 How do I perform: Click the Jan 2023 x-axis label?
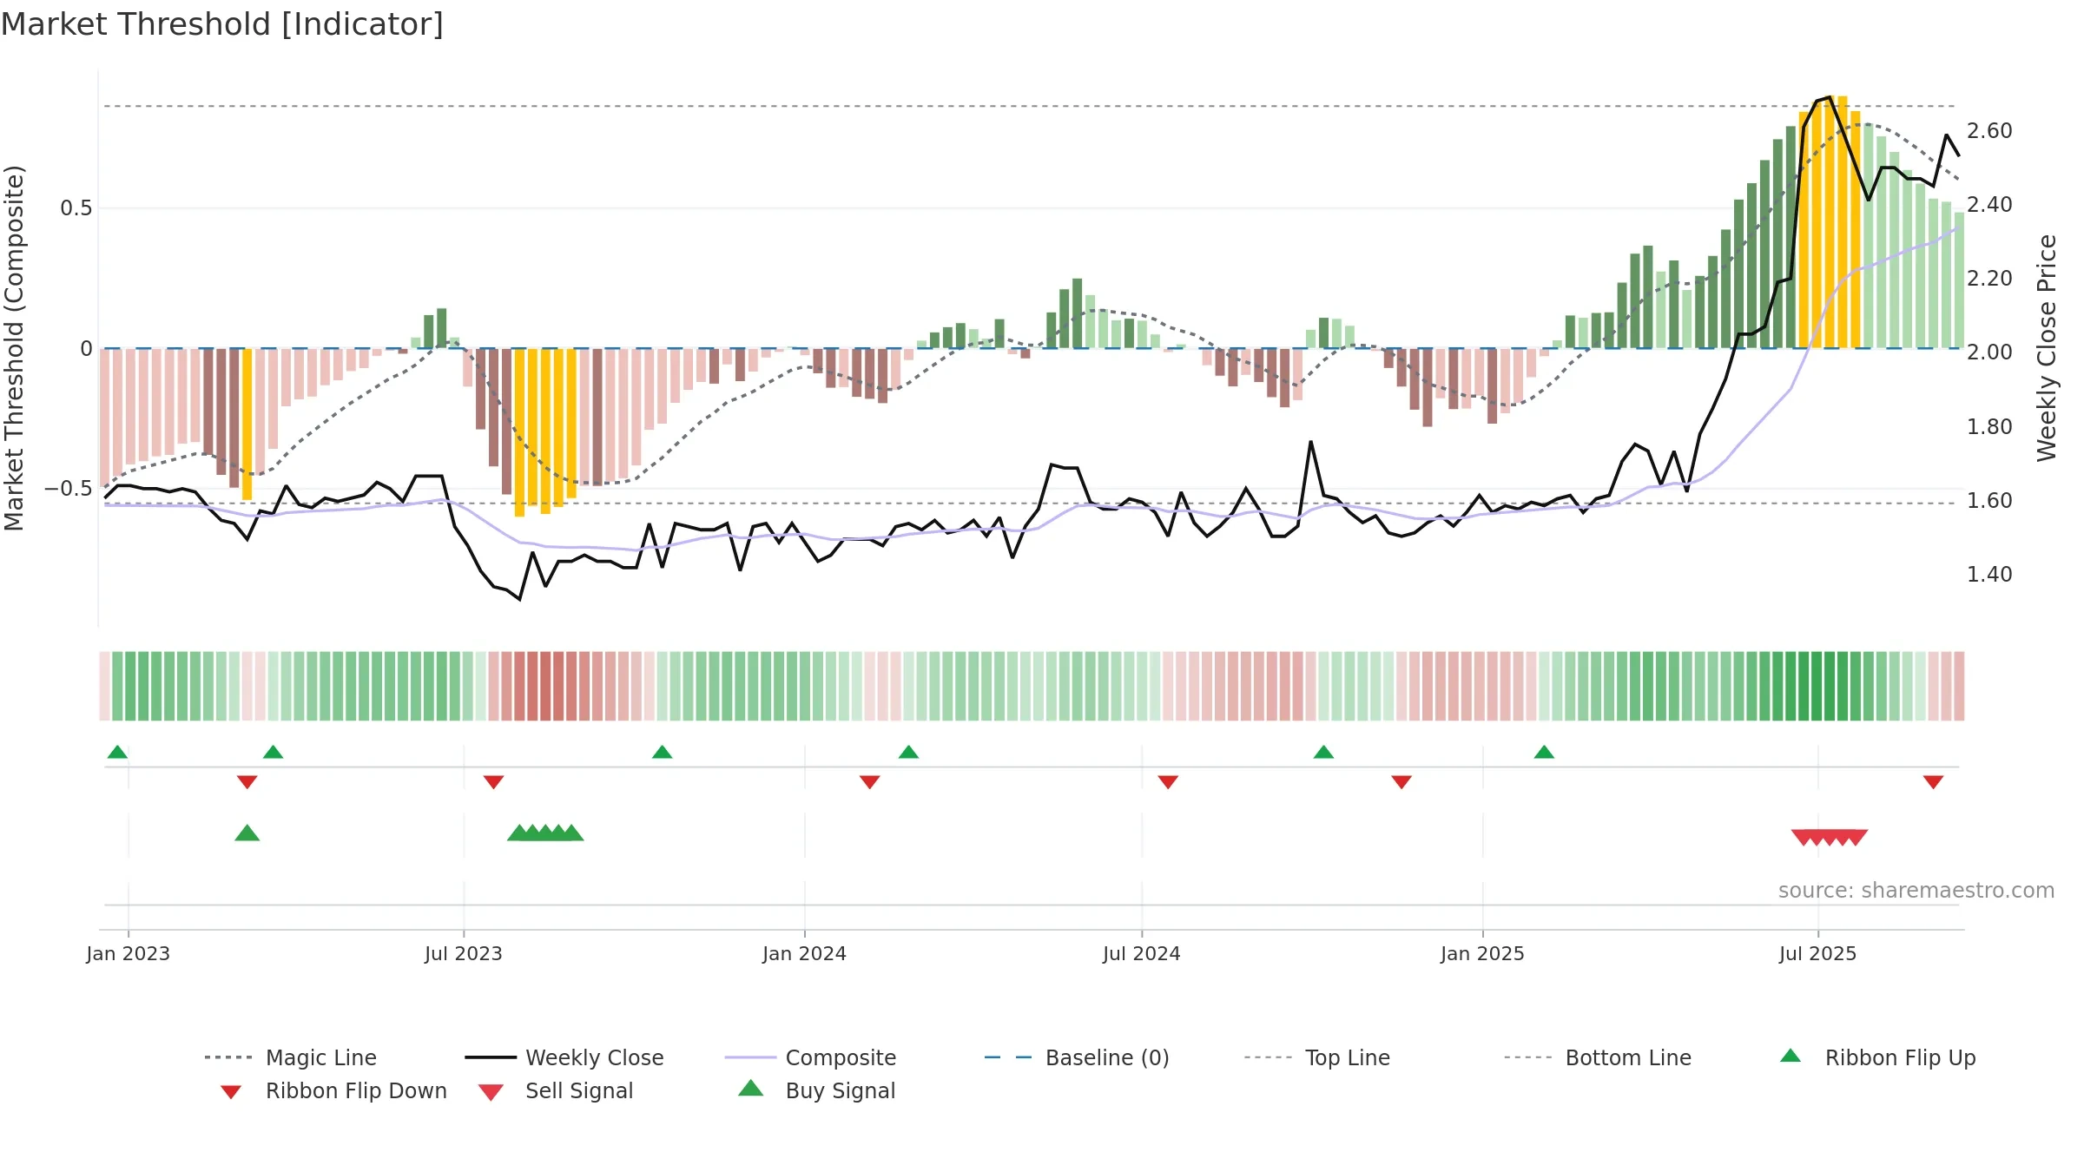128,953
